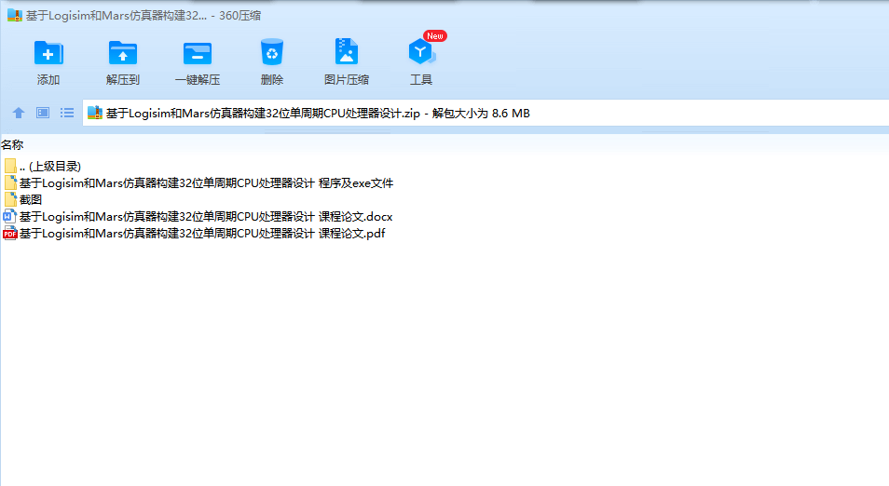
Task: Switch to large icon view mode
Action: 43,113
